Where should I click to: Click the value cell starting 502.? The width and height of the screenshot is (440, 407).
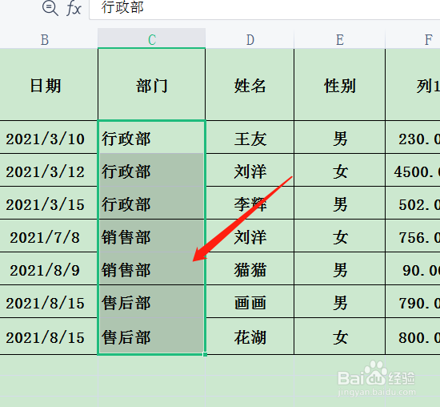tap(413, 203)
